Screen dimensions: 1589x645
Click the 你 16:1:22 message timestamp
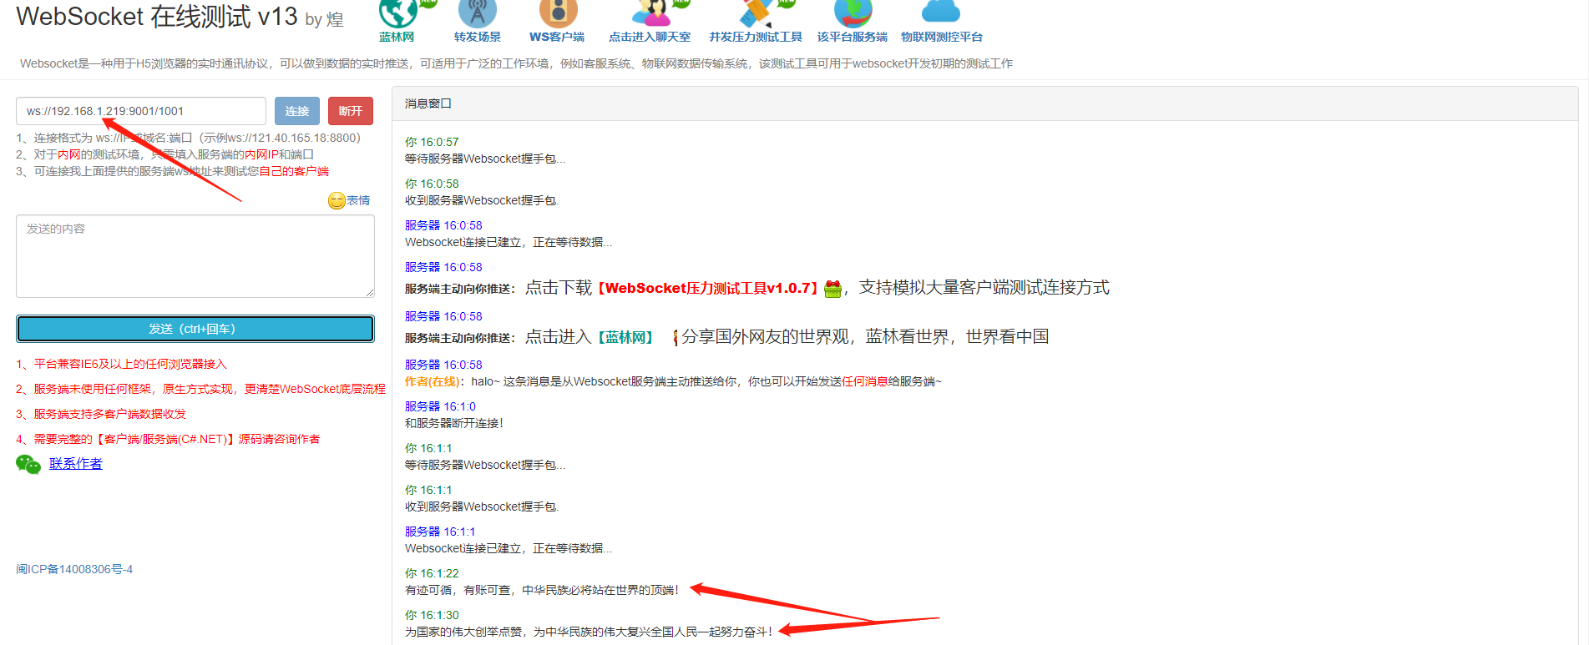432,573
